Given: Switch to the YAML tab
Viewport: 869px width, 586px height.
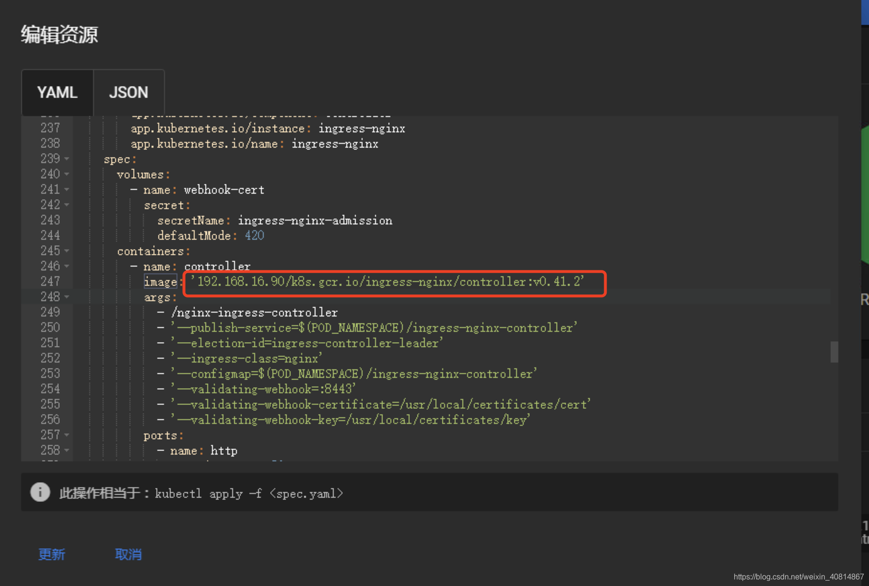Looking at the screenshot, I should (58, 93).
